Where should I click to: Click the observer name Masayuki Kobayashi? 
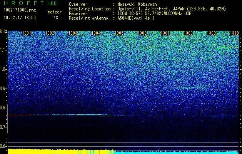138,4
